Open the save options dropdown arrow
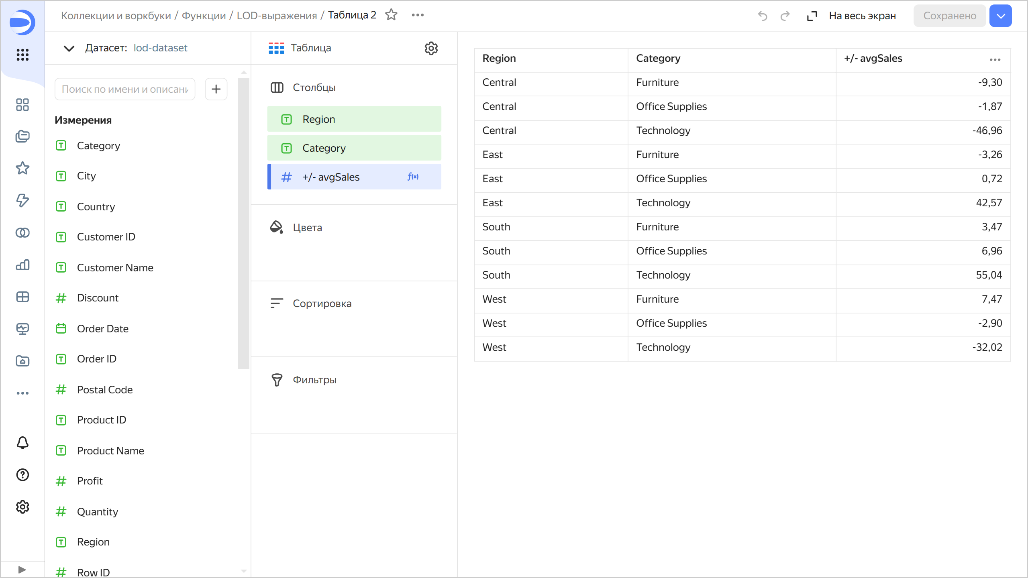Image resolution: width=1028 pixels, height=578 pixels. [x=1000, y=16]
